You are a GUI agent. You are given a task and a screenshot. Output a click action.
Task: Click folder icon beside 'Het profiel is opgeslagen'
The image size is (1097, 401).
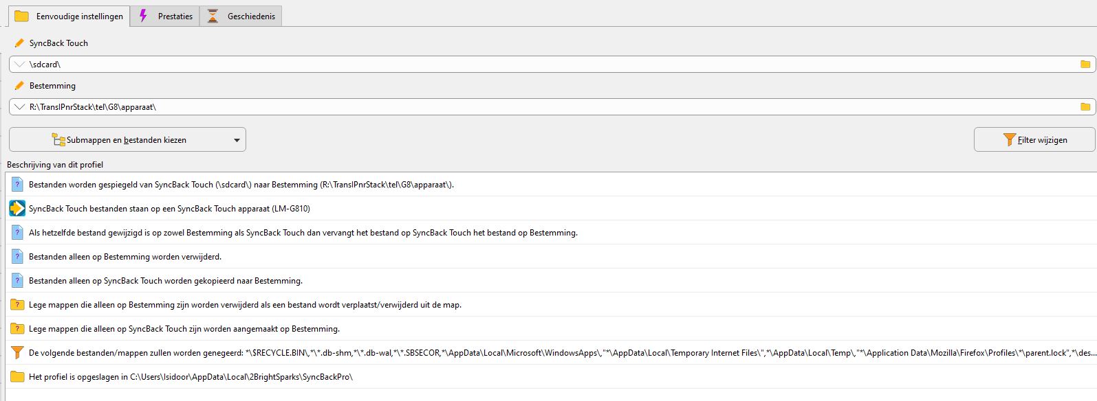click(x=17, y=376)
